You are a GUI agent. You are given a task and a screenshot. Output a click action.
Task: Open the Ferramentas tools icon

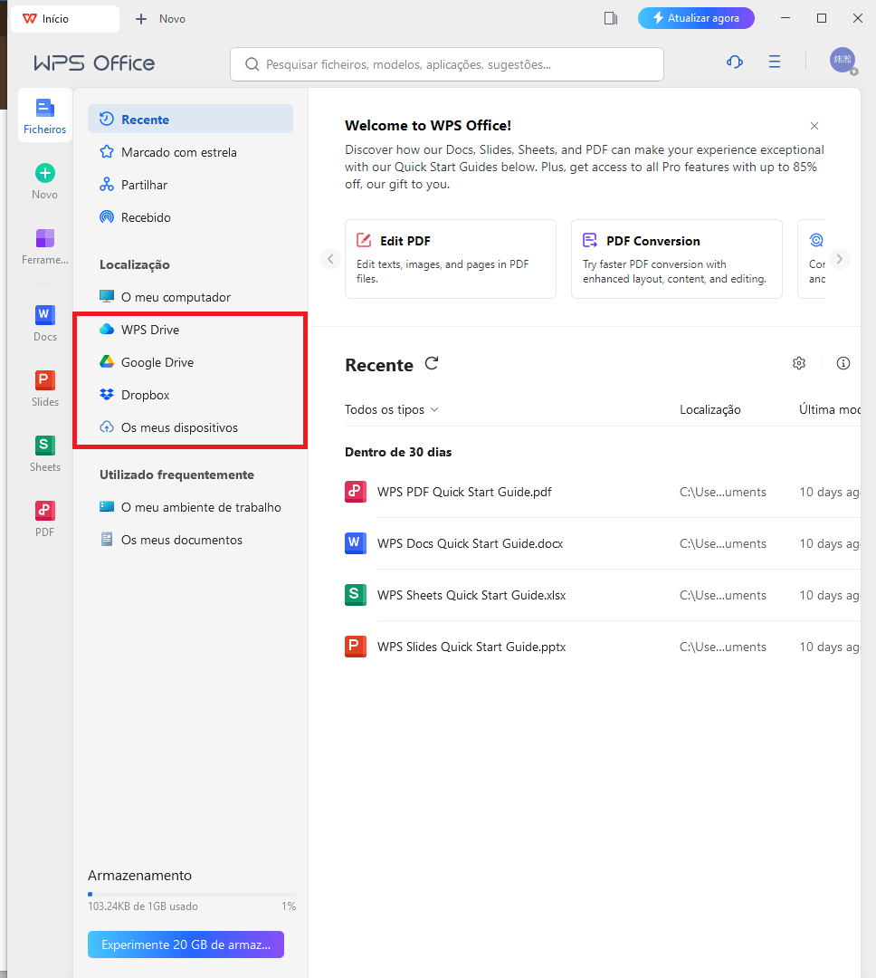[x=45, y=238]
